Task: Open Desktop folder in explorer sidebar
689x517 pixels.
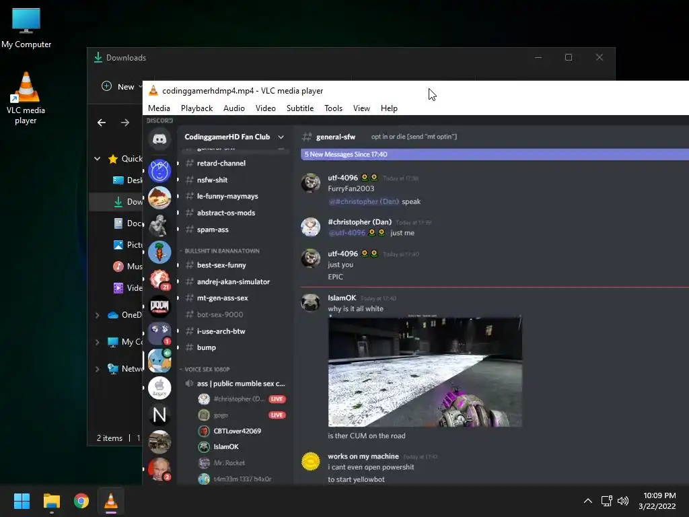Action: [127, 180]
